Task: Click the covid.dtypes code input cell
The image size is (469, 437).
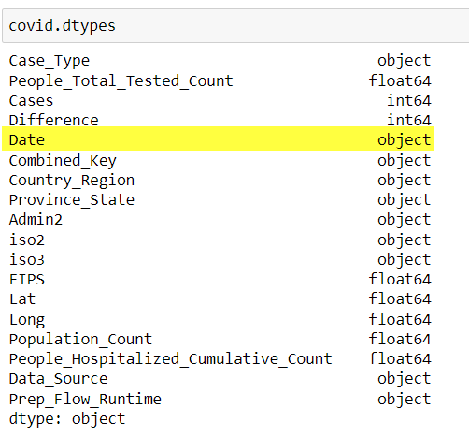Action: coord(235,26)
